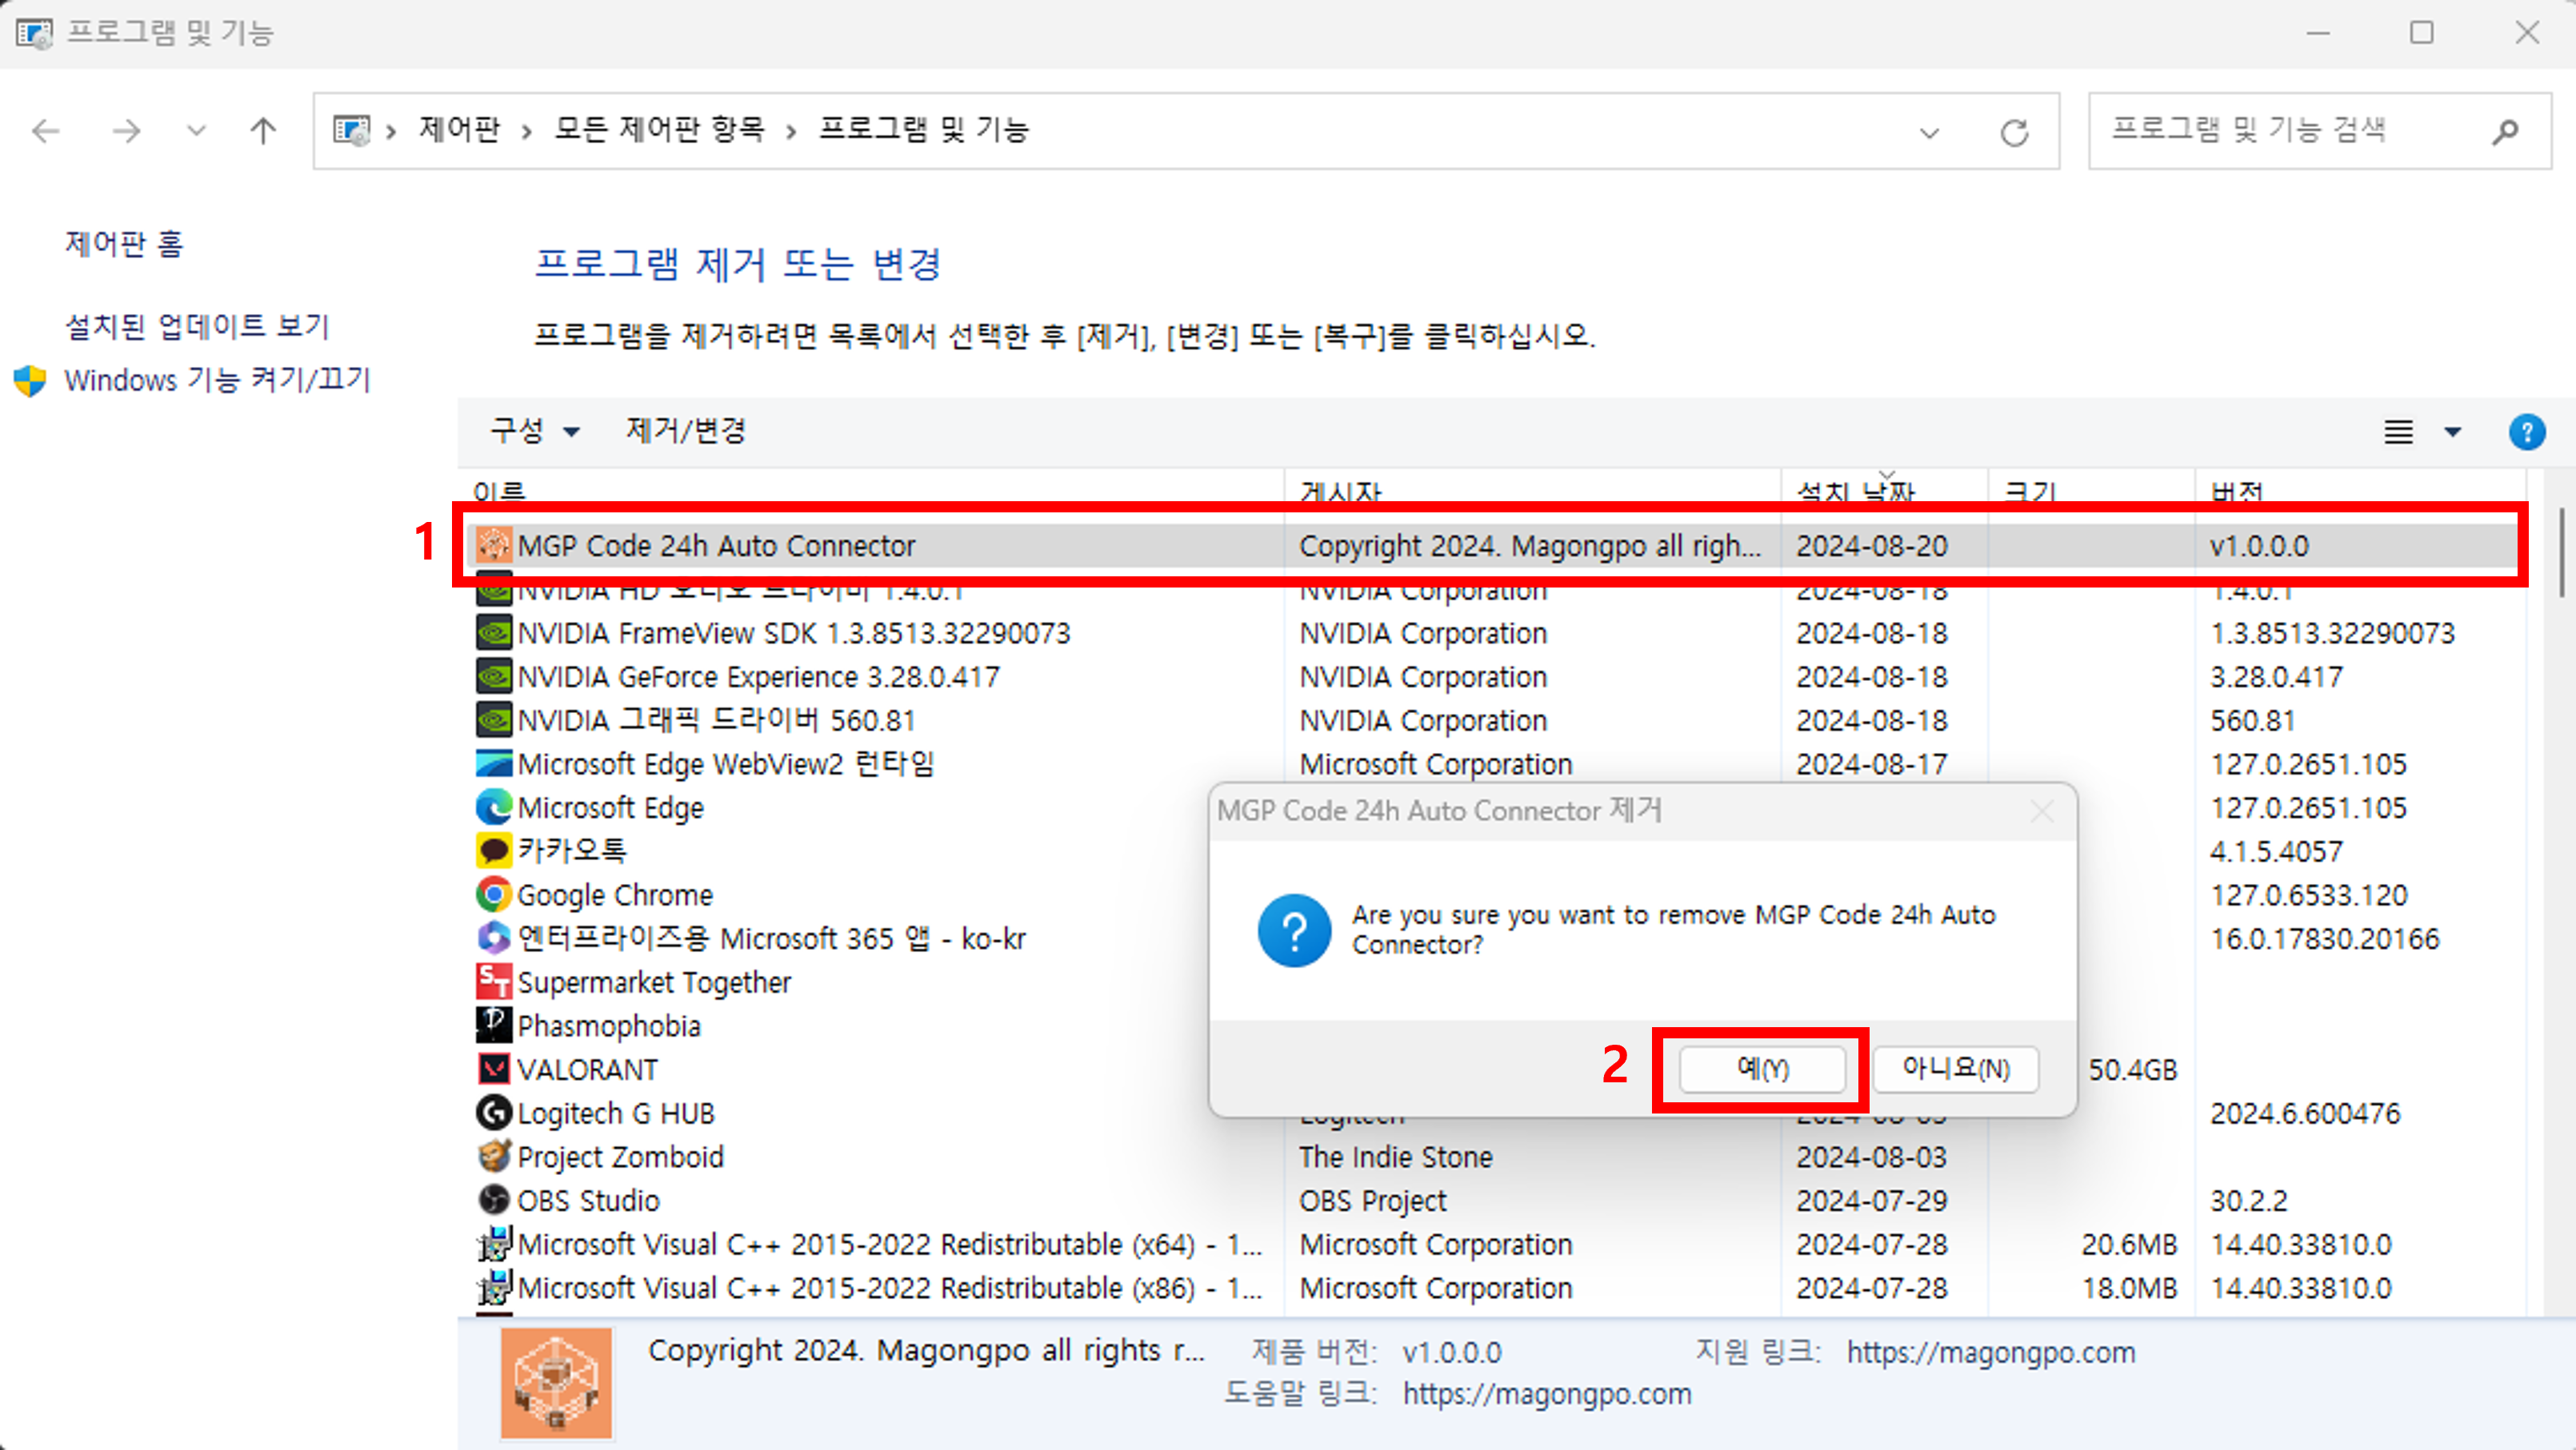The image size is (2576, 1450).
Task: Open 설치된 업데이트 보기 link
Action: tap(197, 326)
